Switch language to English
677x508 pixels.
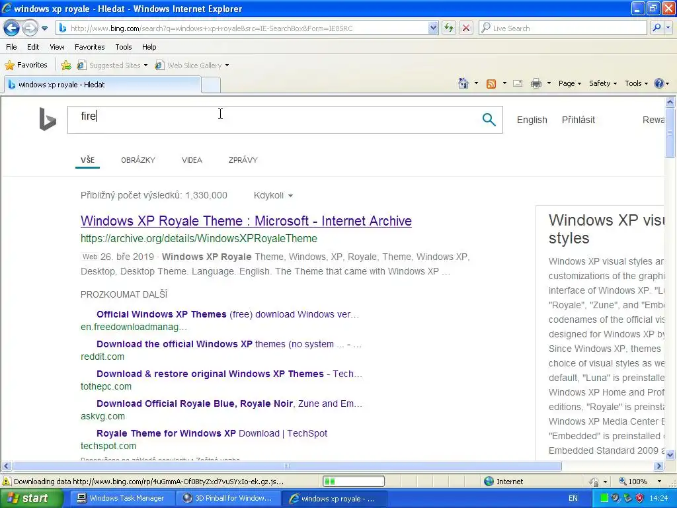[x=532, y=120]
